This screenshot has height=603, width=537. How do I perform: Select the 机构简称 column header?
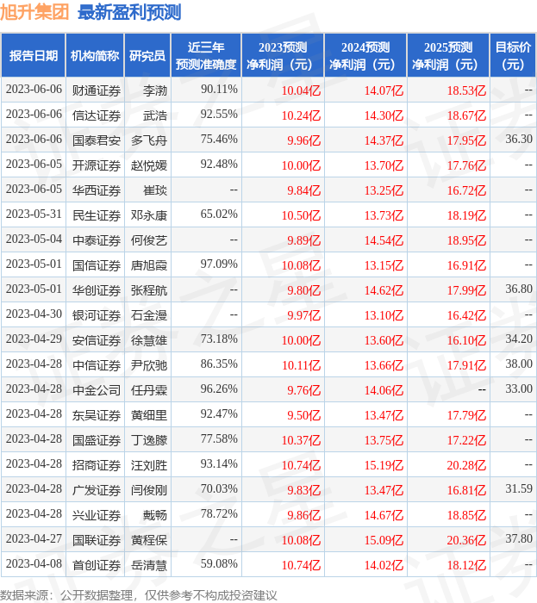coord(95,55)
